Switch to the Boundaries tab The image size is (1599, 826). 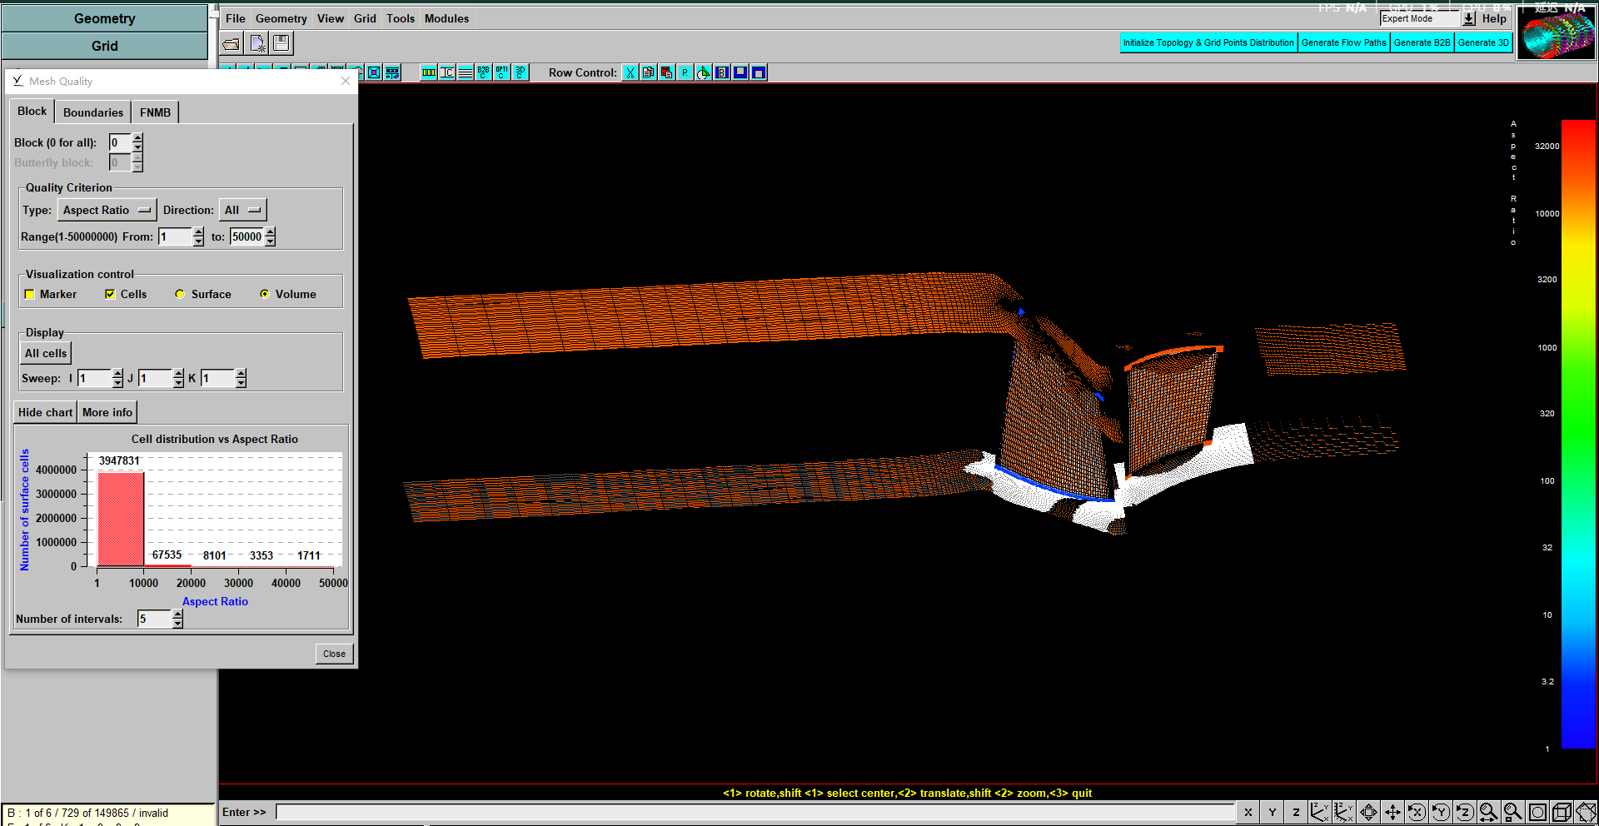point(93,112)
